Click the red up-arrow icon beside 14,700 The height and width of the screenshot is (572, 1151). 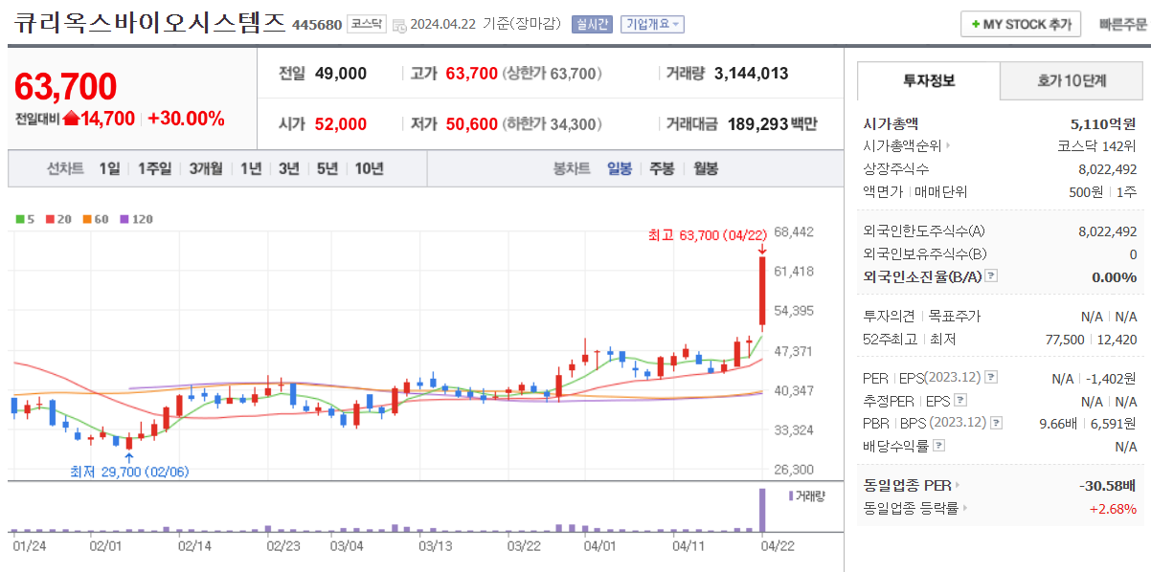72,119
